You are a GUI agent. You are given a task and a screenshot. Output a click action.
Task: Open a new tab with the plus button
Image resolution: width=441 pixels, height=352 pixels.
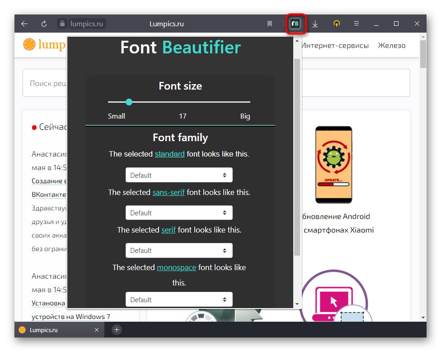[117, 329]
